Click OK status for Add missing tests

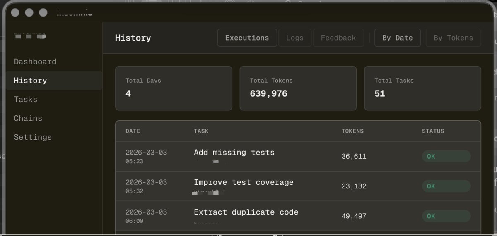pos(446,156)
